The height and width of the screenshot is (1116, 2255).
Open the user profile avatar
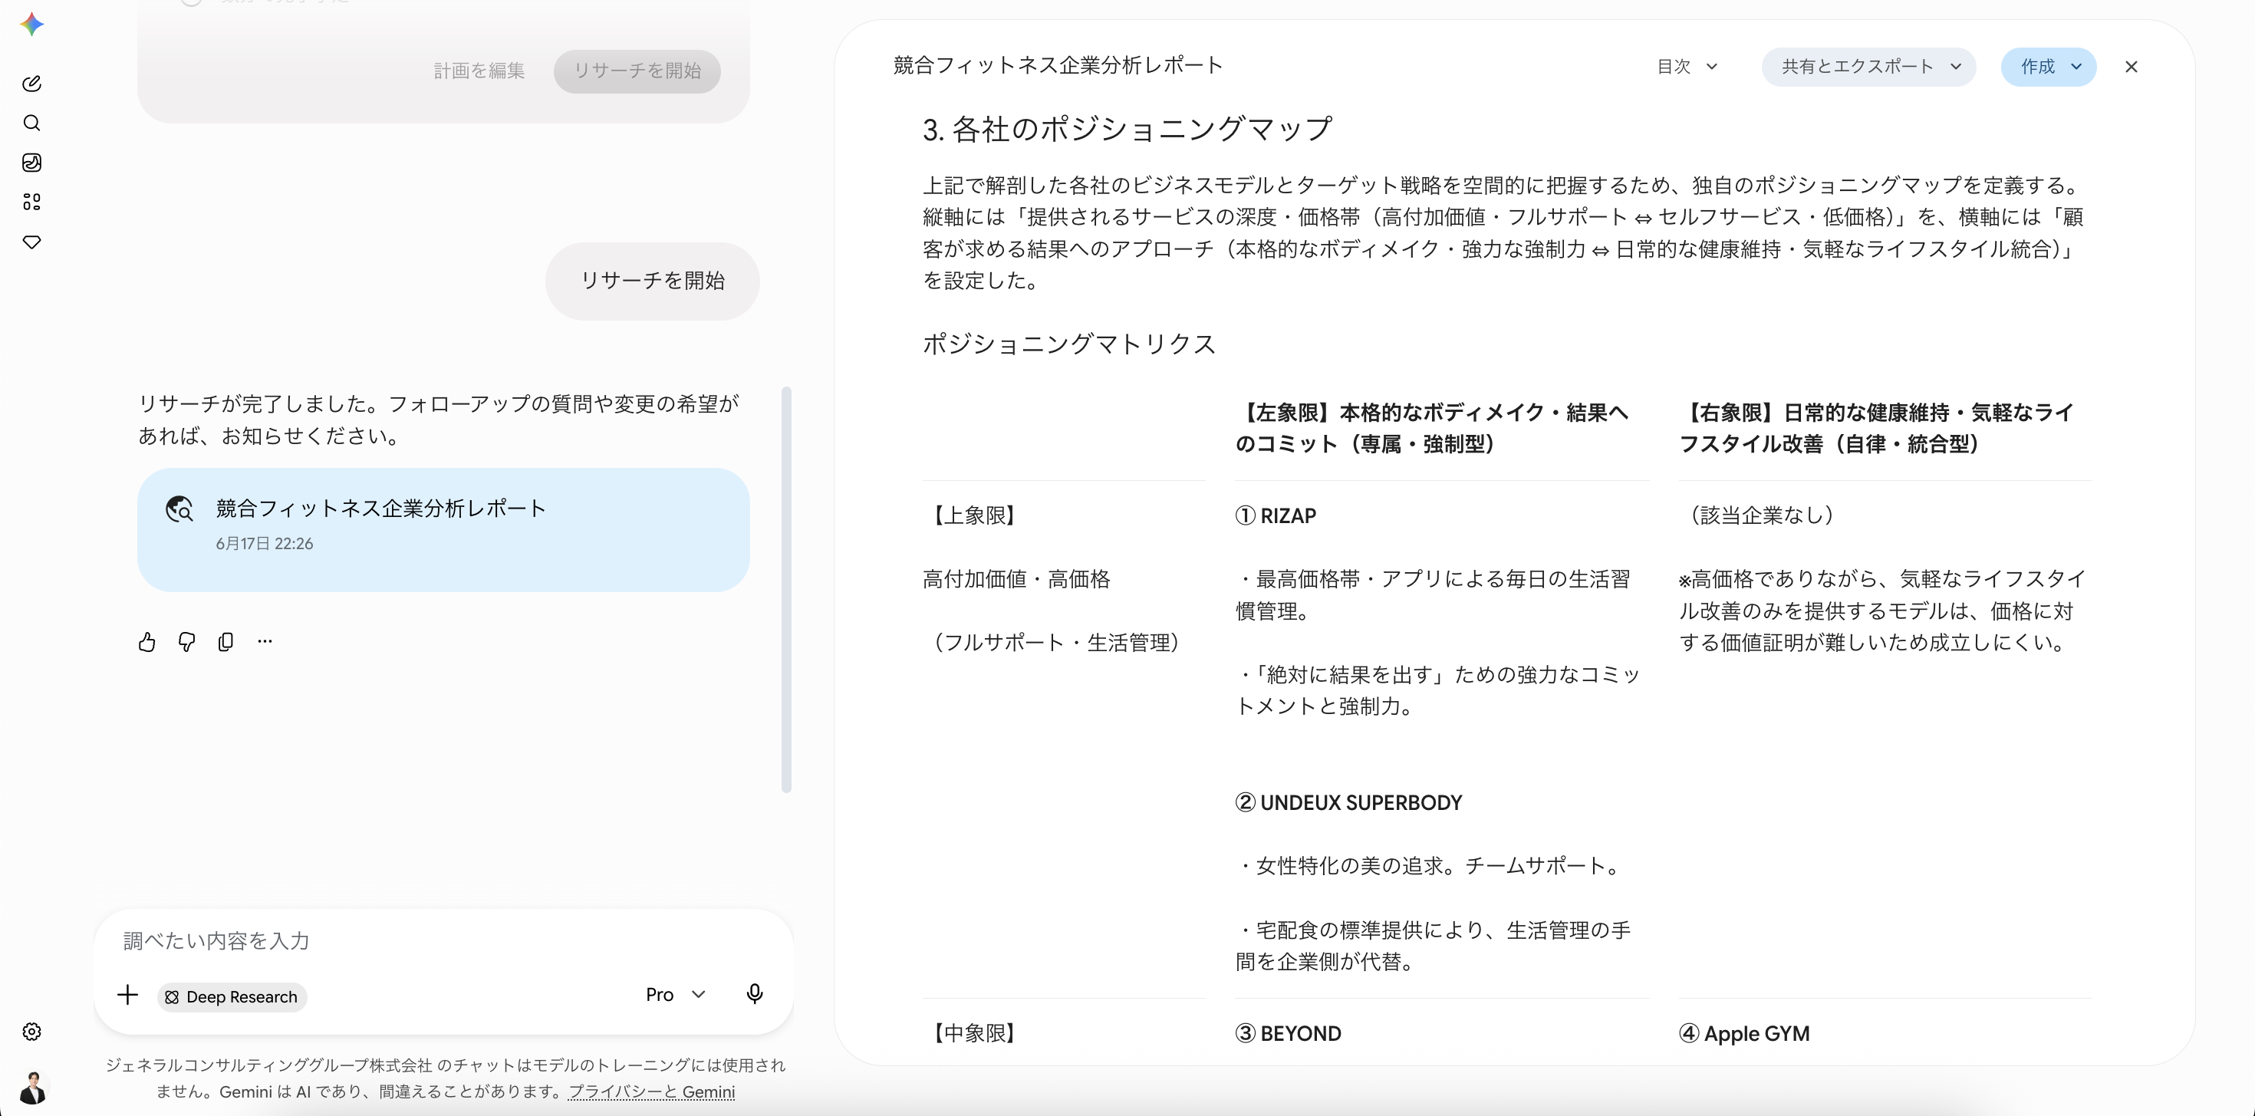(x=32, y=1087)
